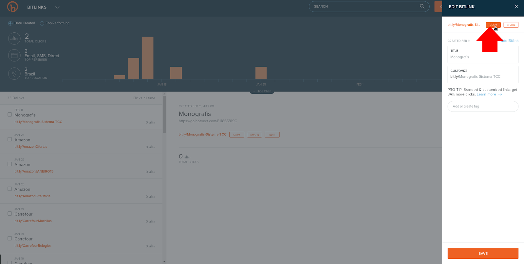Click EDIT button in Monografis detail view
Screen dimensions: 524x264
[272, 135]
